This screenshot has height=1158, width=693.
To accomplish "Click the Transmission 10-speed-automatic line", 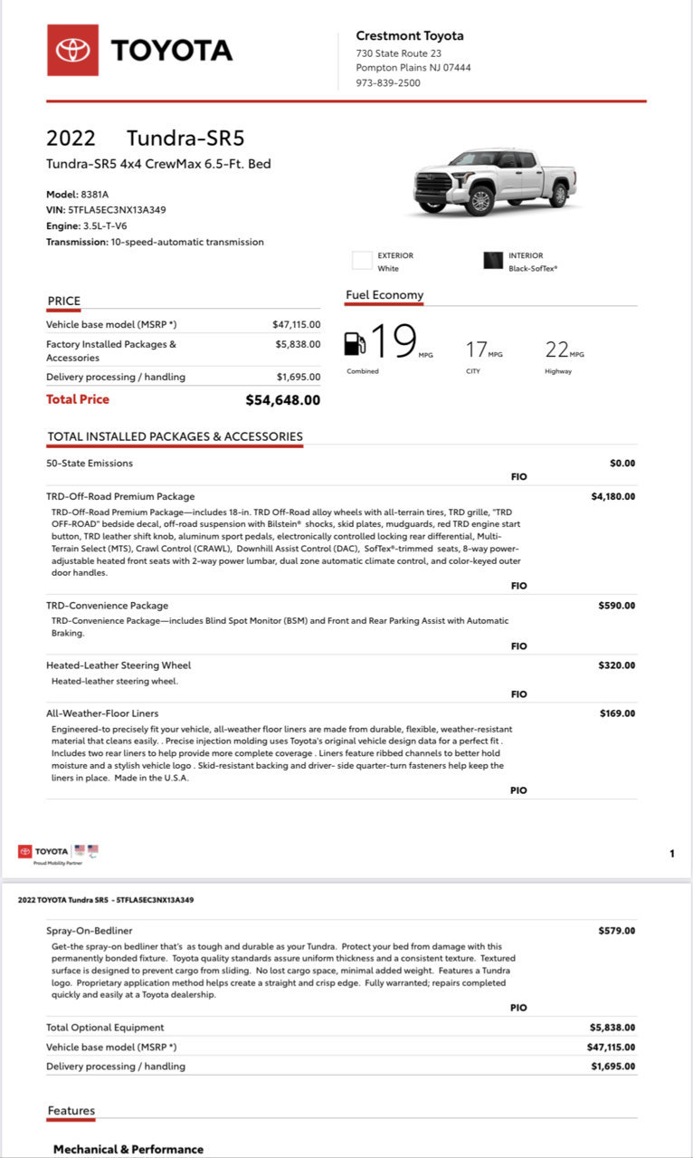I will click(155, 243).
